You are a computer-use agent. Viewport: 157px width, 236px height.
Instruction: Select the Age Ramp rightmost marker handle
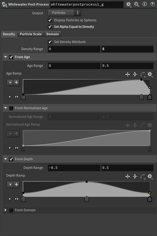click(150, 97)
